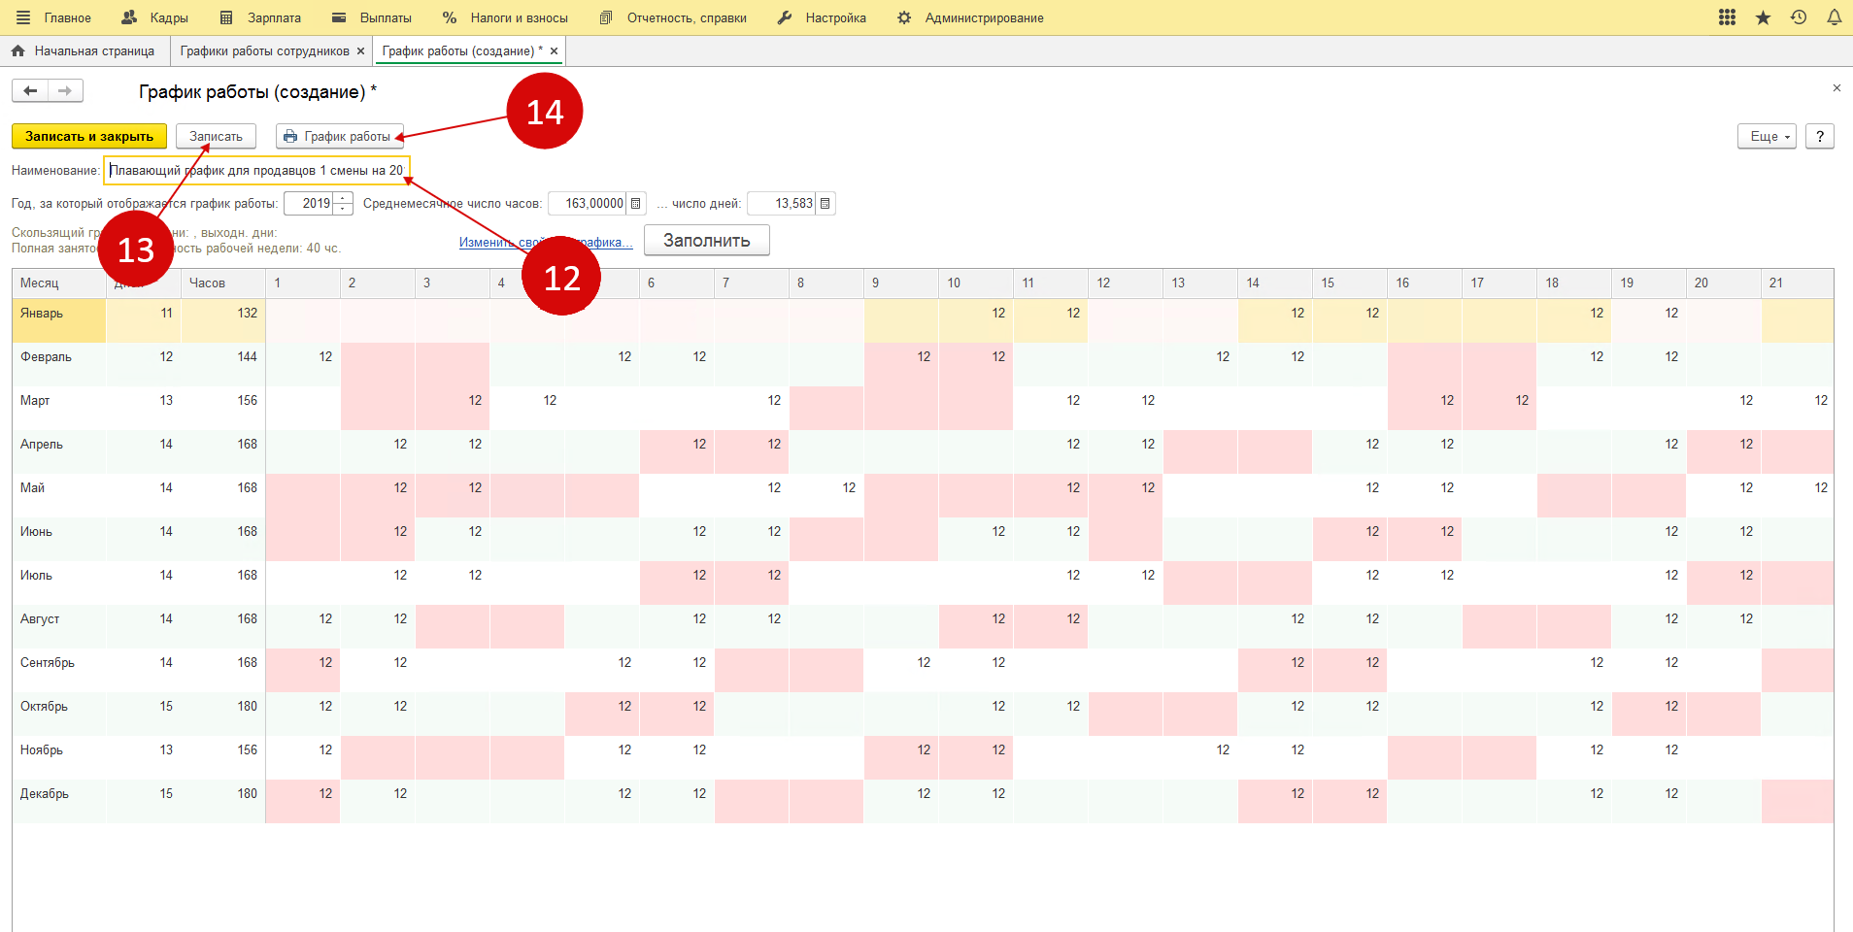The width and height of the screenshot is (1853, 932).
Task: Open the Главное menu
Action: pyautogui.click(x=54, y=17)
